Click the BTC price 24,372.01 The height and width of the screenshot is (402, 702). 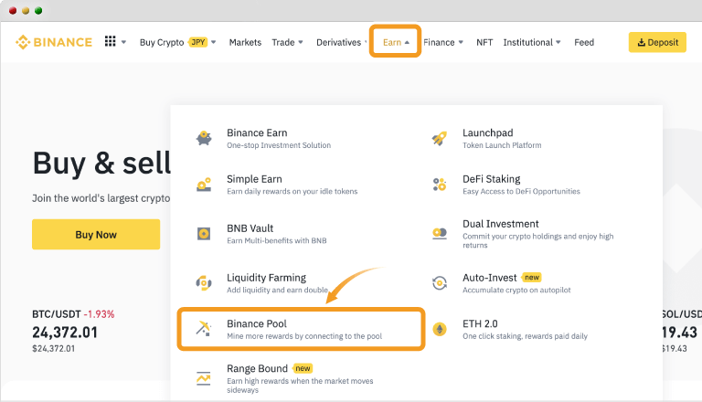65,333
